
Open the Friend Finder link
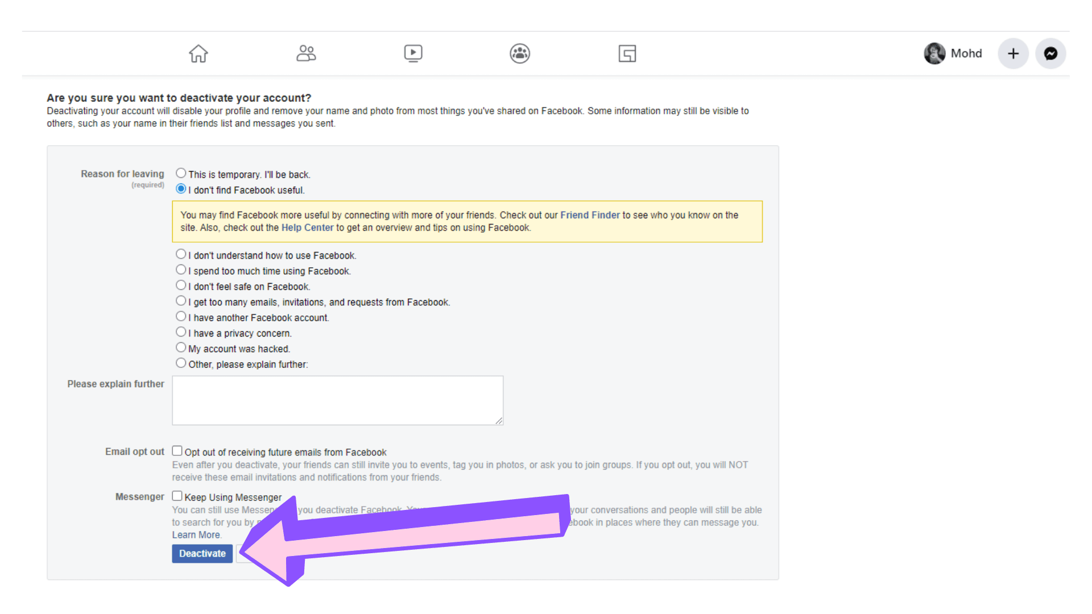590,215
